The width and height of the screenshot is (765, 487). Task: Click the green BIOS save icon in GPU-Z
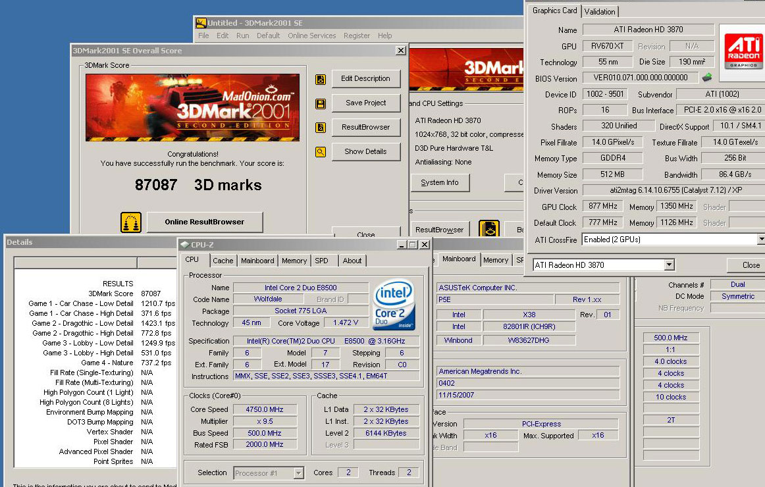(707, 78)
